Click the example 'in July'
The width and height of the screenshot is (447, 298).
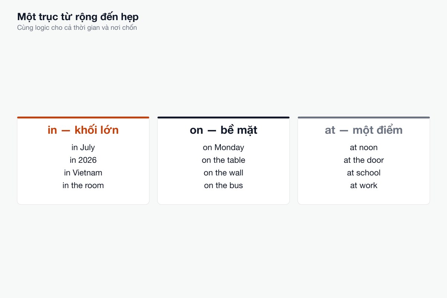tap(83, 148)
